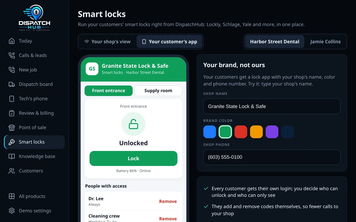Screen dimensions: 356x222
Task: Click the Point of sale store icon
Action: 12,128
